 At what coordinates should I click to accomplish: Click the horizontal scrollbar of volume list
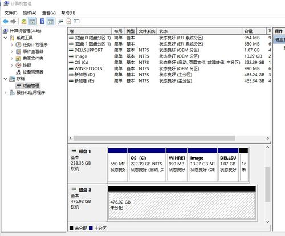tap(169, 138)
